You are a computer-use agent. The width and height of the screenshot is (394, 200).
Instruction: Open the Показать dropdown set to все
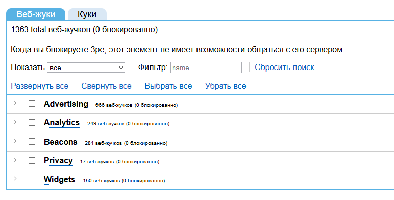coord(86,68)
